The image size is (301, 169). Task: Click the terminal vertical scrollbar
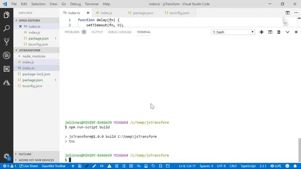click(300, 150)
